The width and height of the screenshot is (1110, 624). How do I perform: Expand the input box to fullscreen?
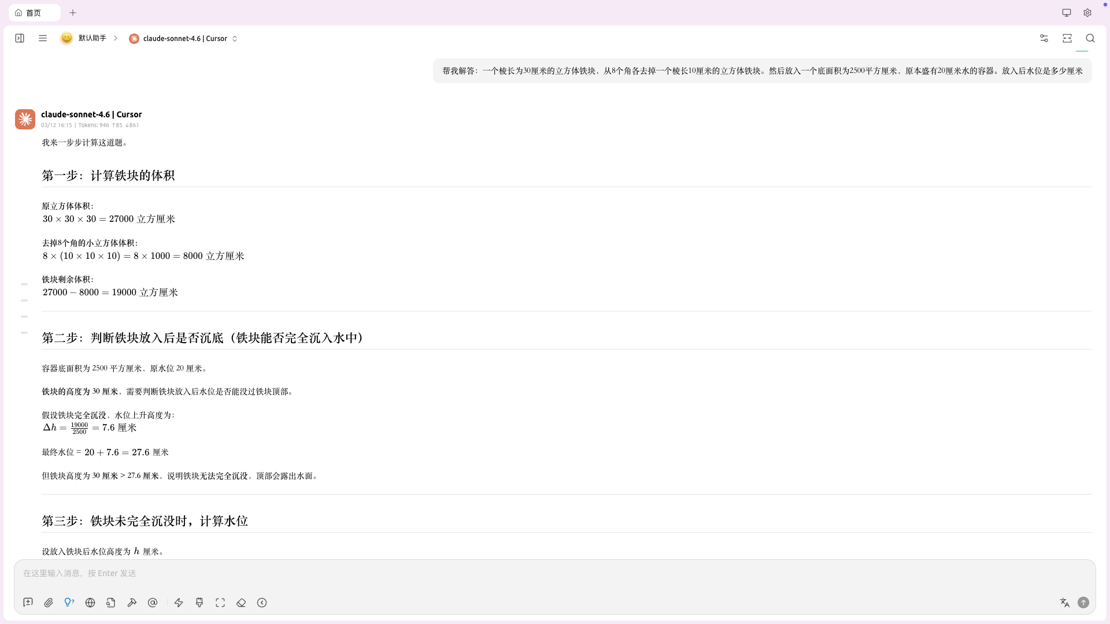coord(220,603)
